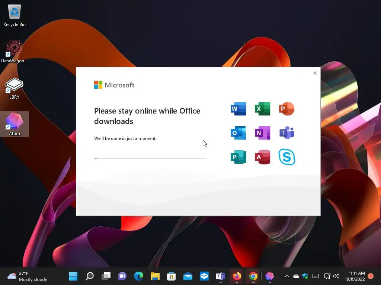Open Task View from the taskbar
381x285 pixels.
[x=106, y=276]
